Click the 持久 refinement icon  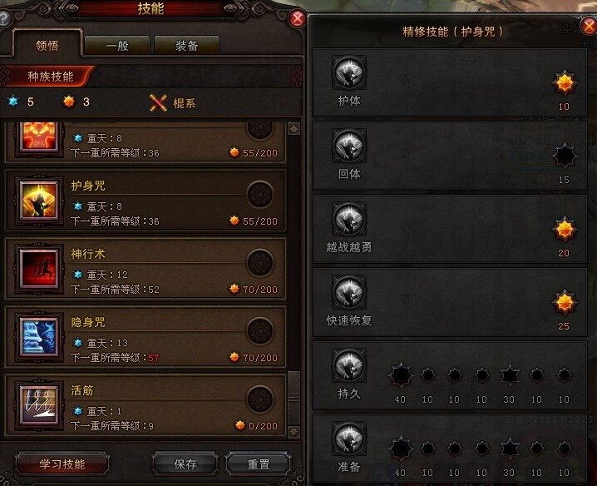coord(349,365)
